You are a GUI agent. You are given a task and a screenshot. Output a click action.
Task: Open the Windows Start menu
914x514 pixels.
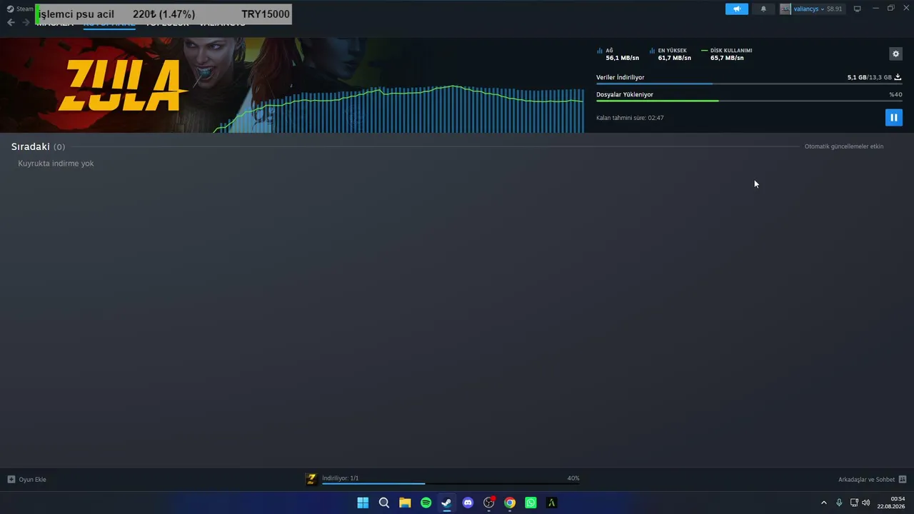(363, 503)
